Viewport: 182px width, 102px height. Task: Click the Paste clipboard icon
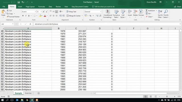(x=3, y=12)
